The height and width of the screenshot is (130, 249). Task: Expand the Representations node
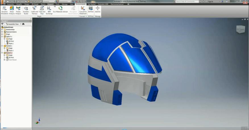tap(2, 32)
